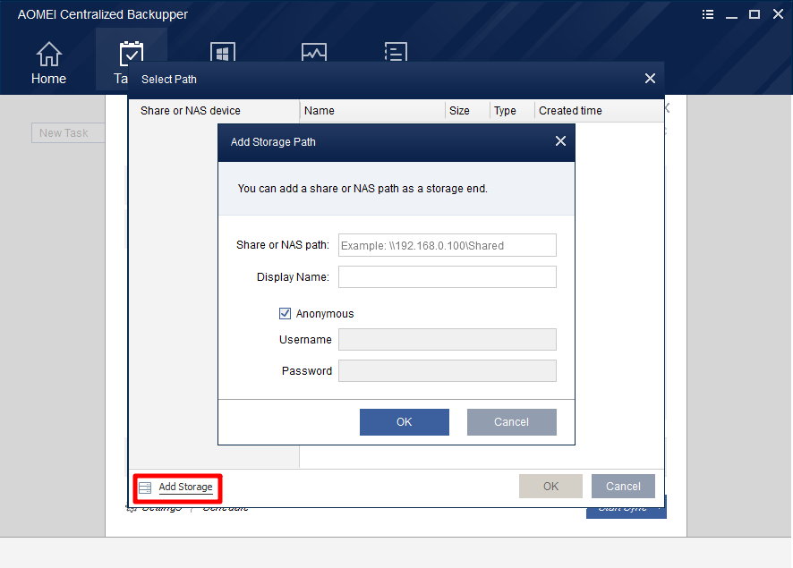Close the AOMEI Centralized Backupper window
This screenshot has width=793, height=568.
click(778, 14)
